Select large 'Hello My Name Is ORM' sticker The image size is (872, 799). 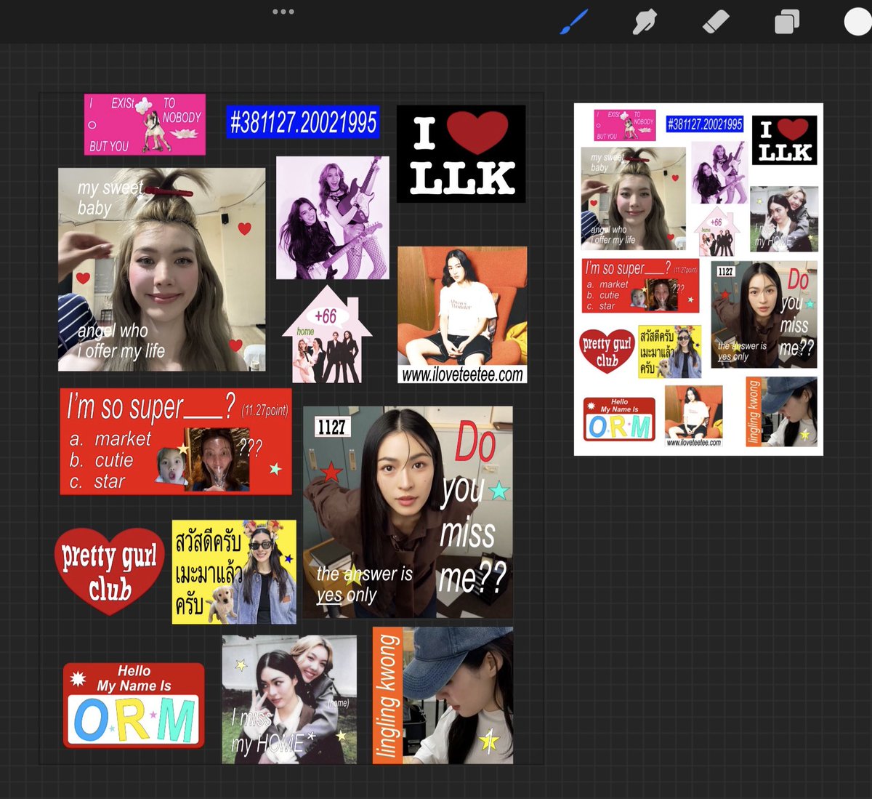[x=134, y=705]
